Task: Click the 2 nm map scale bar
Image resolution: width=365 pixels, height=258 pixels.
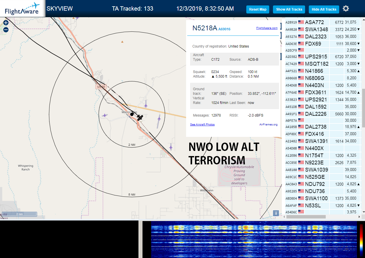Action: tap(19, 214)
